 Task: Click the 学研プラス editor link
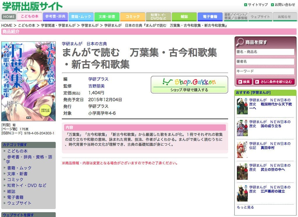coord(98,79)
